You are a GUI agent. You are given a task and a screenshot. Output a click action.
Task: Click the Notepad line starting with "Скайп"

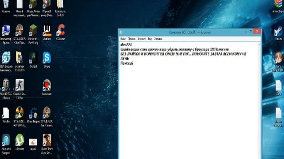tap(174, 49)
